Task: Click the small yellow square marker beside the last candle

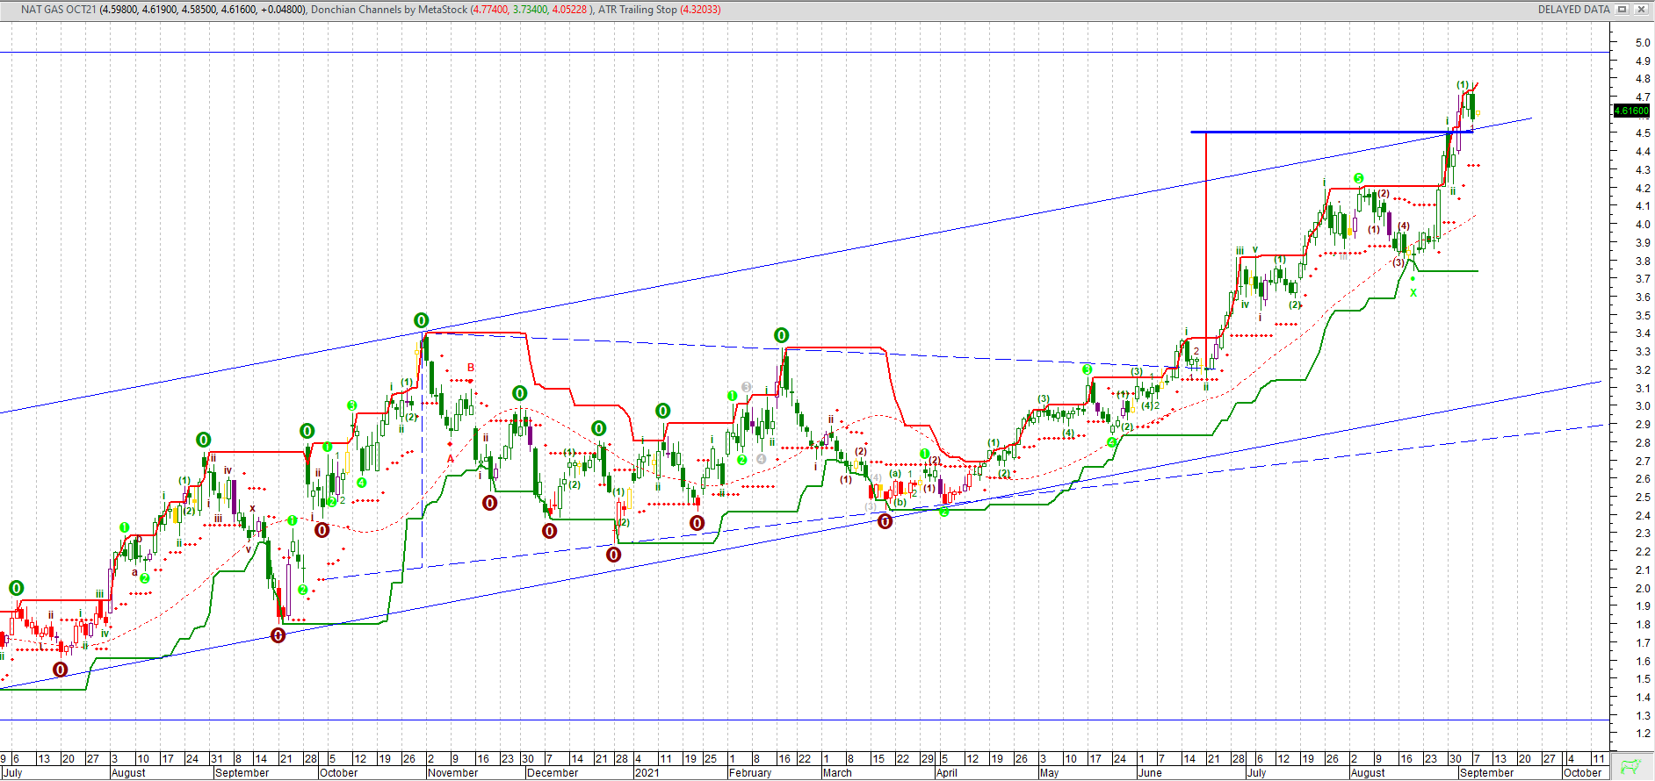Action: [x=1478, y=113]
